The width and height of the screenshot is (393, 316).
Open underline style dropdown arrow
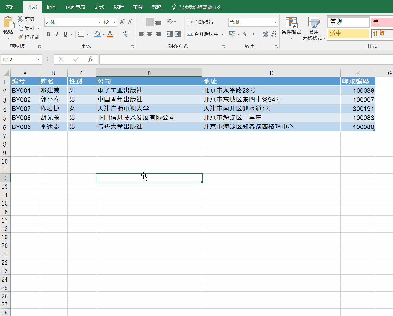[71, 34]
